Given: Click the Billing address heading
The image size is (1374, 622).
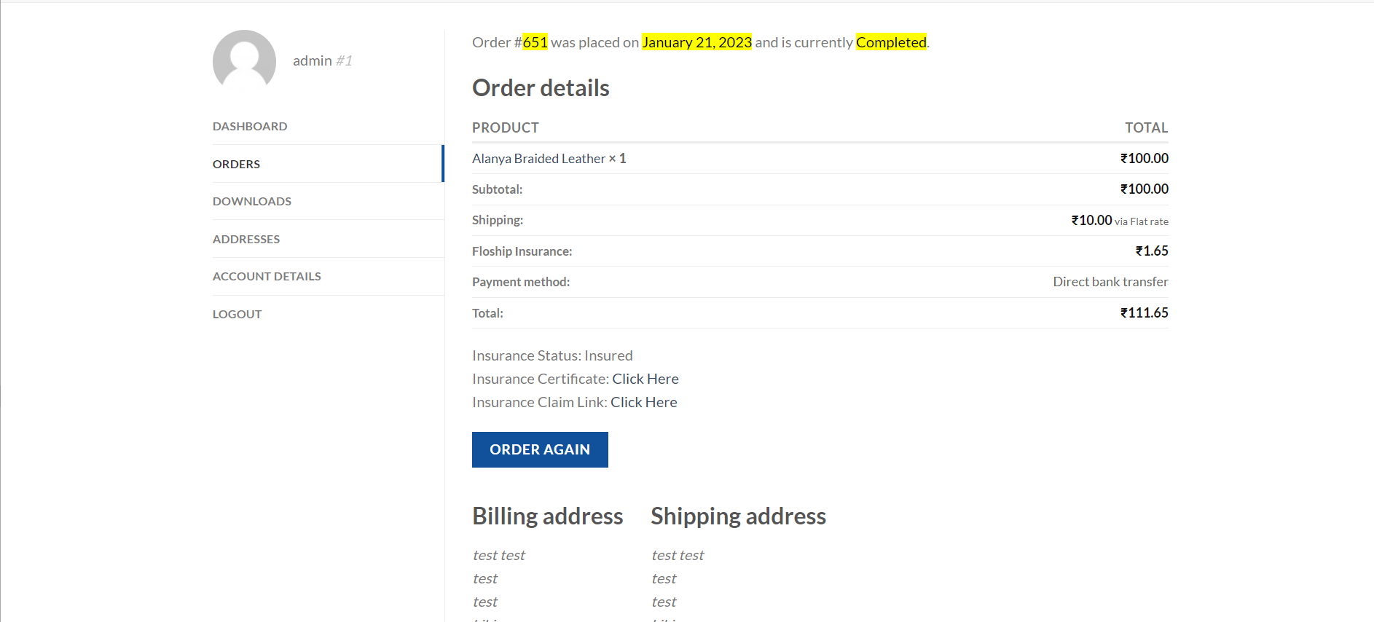Looking at the screenshot, I should 548,516.
